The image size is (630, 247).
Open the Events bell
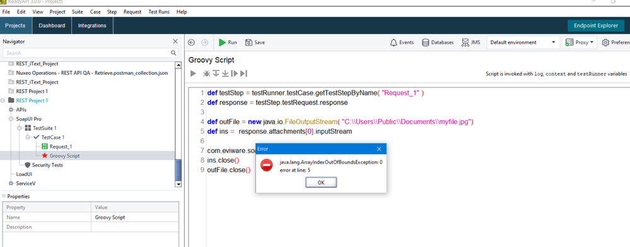point(402,43)
